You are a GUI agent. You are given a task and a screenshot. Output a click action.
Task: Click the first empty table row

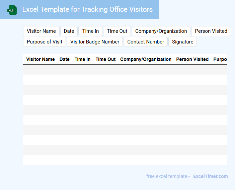[x=125, y=70]
